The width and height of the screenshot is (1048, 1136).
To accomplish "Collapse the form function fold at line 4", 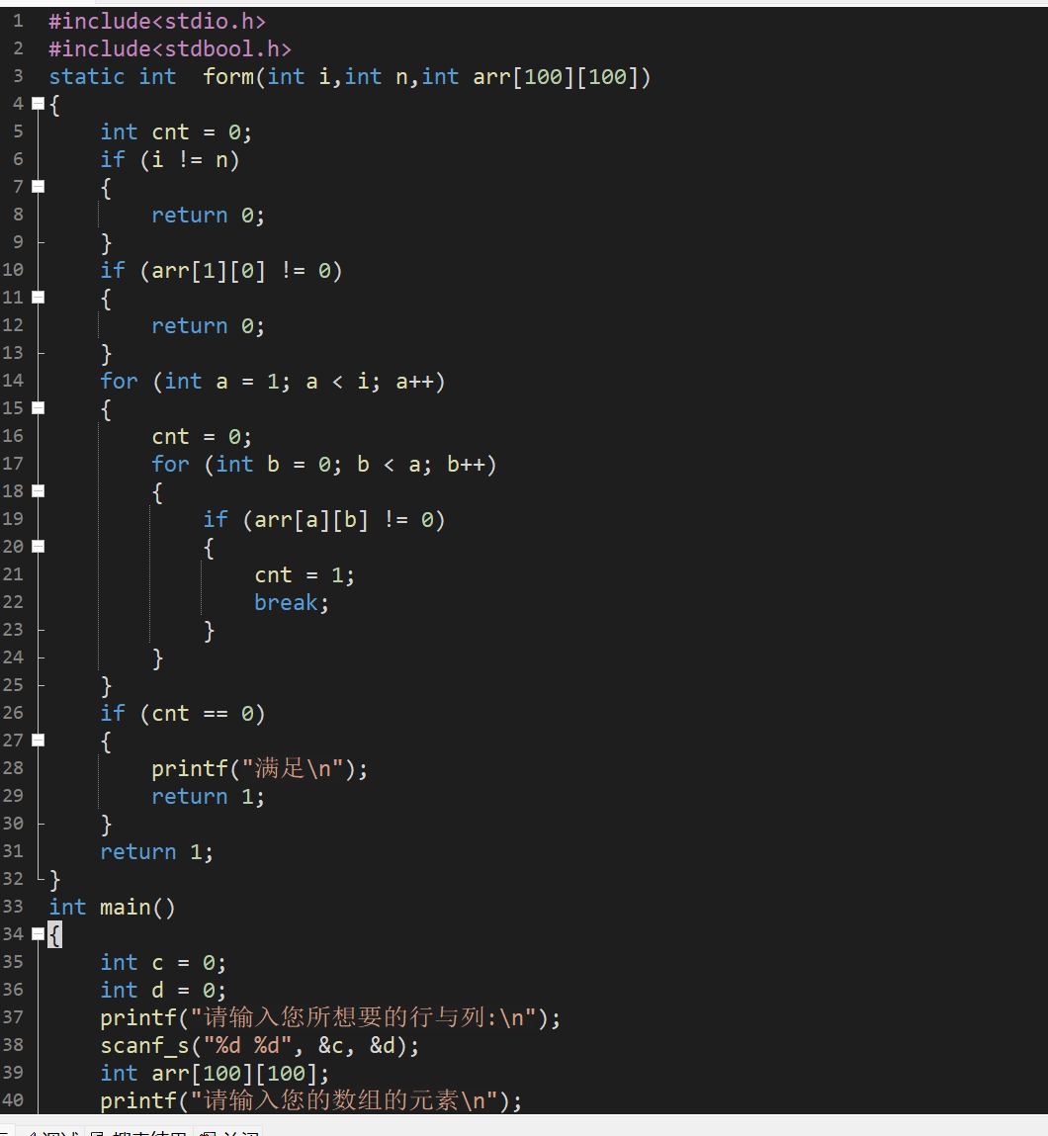I will [x=39, y=104].
